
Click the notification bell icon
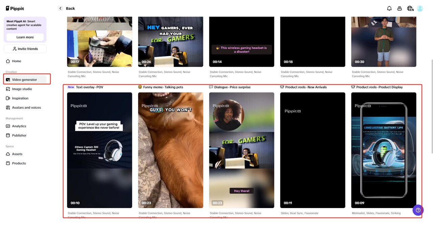389,8
